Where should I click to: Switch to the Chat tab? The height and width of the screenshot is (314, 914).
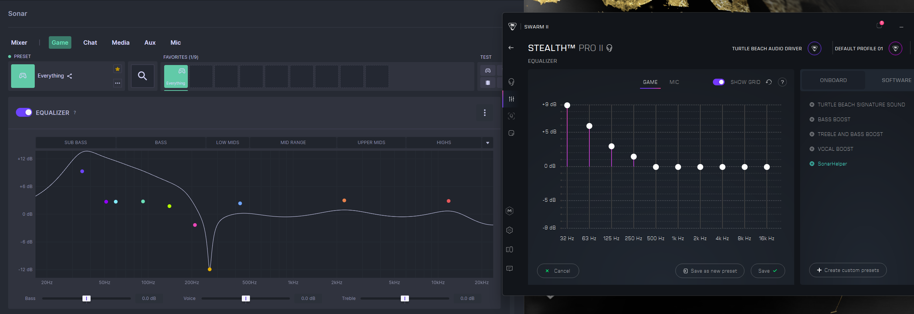point(90,43)
